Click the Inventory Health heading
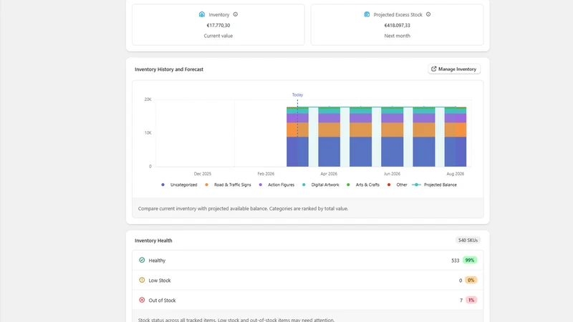Screen dimensions: 573x322 tap(153, 240)
